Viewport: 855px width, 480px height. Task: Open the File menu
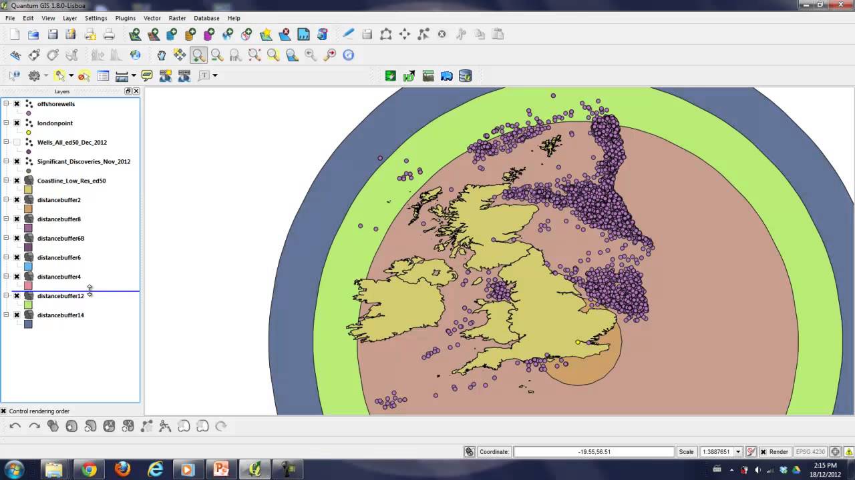point(10,18)
